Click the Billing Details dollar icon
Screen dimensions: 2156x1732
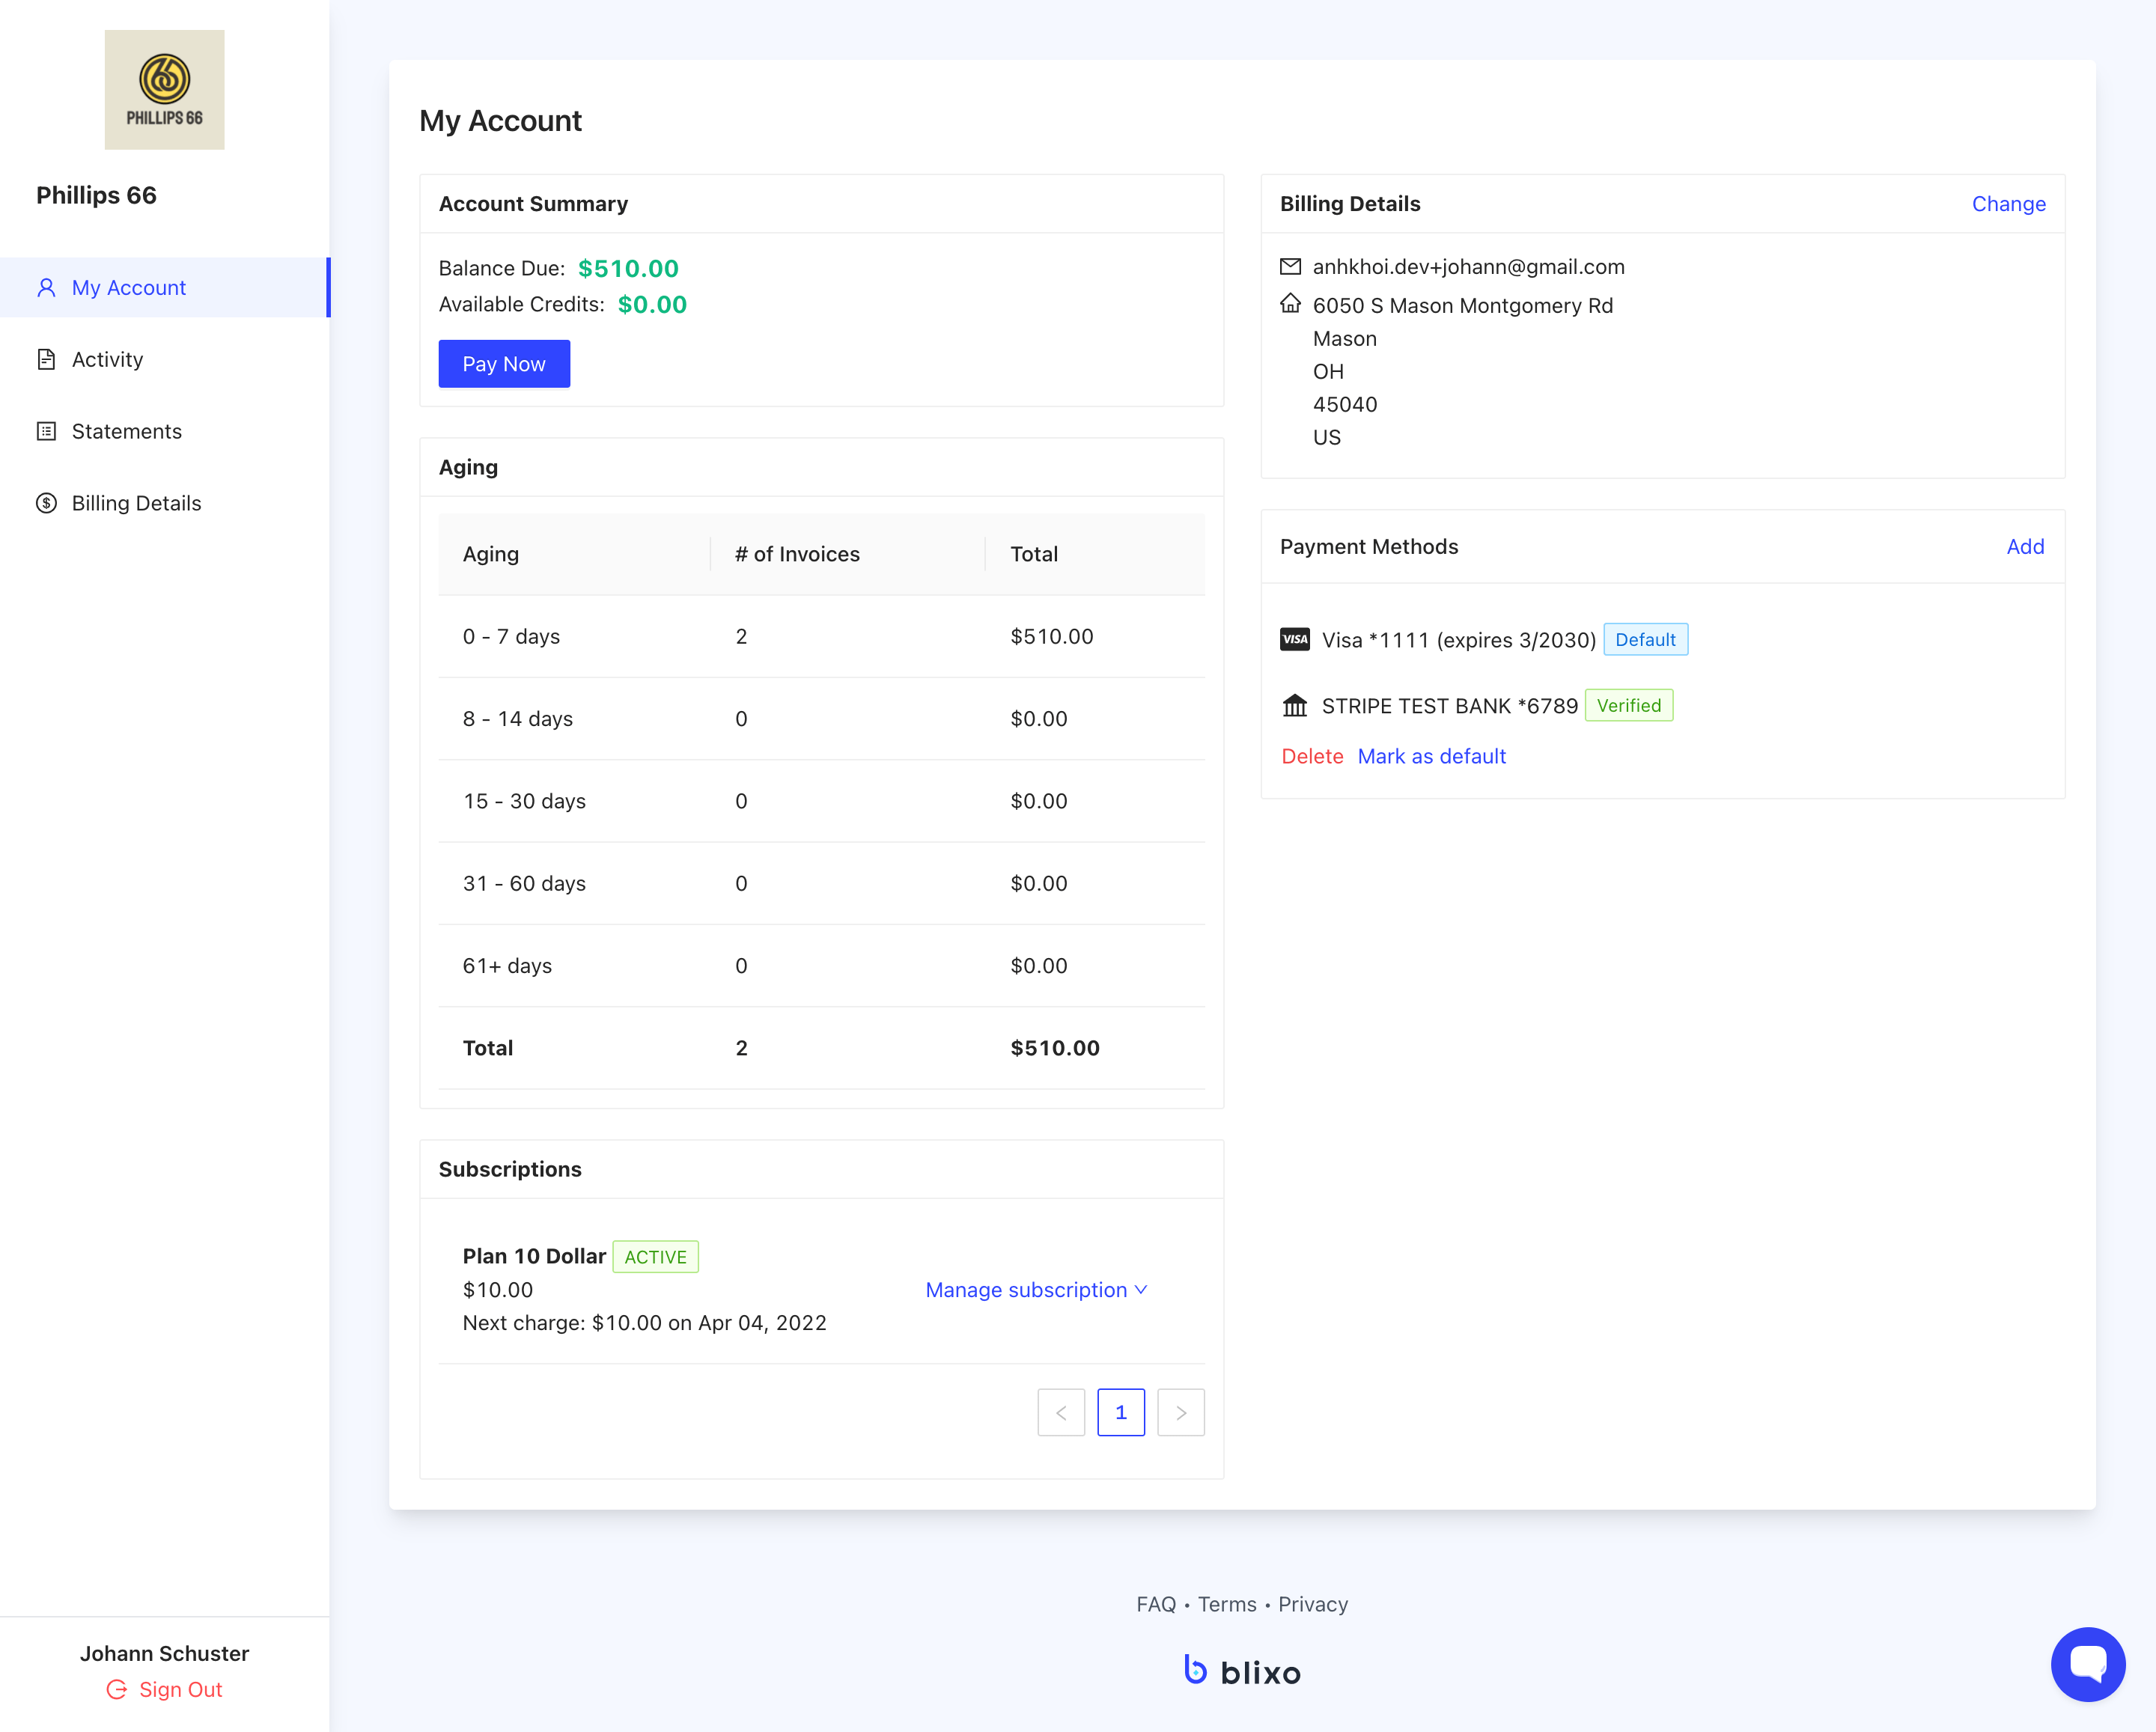point(46,504)
